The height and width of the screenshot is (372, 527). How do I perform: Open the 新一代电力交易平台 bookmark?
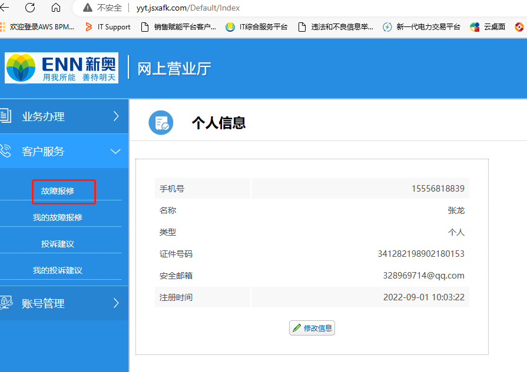coord(422,27)
